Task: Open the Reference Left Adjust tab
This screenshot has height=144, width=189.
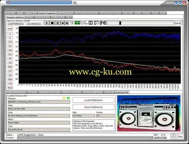Action: click(x=72, y=92)
